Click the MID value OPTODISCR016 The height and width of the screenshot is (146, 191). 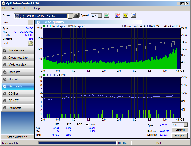(x=24, y=32)
